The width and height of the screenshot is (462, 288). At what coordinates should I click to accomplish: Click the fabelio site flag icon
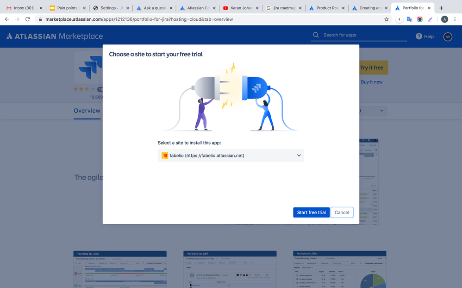click(x=165, y=156)
